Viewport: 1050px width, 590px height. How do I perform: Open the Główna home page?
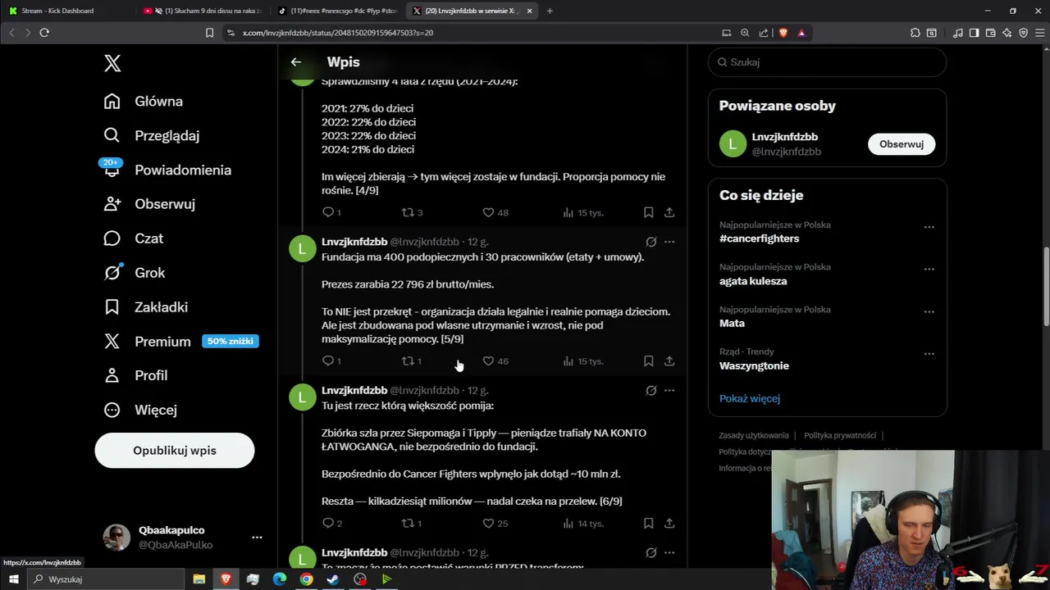coord(144,102)
